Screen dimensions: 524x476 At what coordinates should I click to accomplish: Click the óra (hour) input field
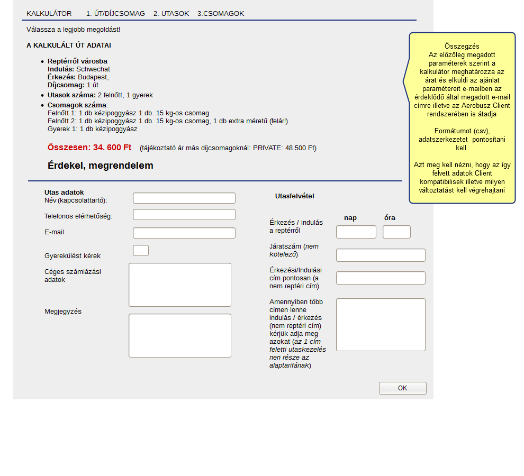[396, 232]
